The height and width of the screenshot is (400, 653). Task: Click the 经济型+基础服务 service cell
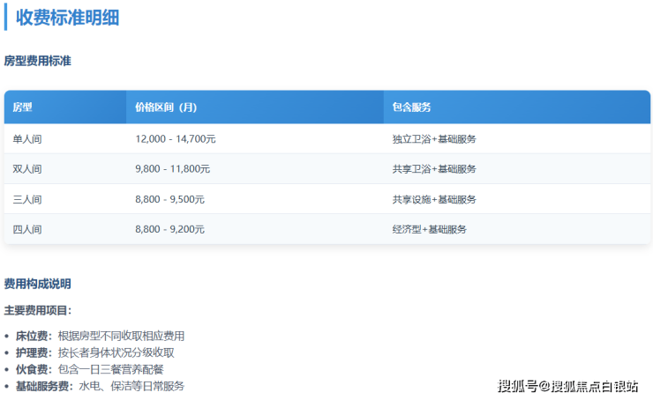pyautogui.click(x=430, y=229)
